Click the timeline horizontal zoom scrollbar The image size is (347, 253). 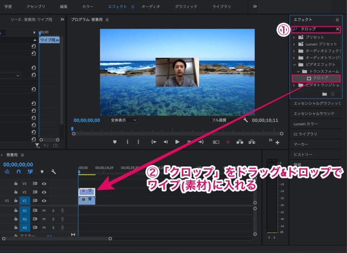click(x=57, y=239)
